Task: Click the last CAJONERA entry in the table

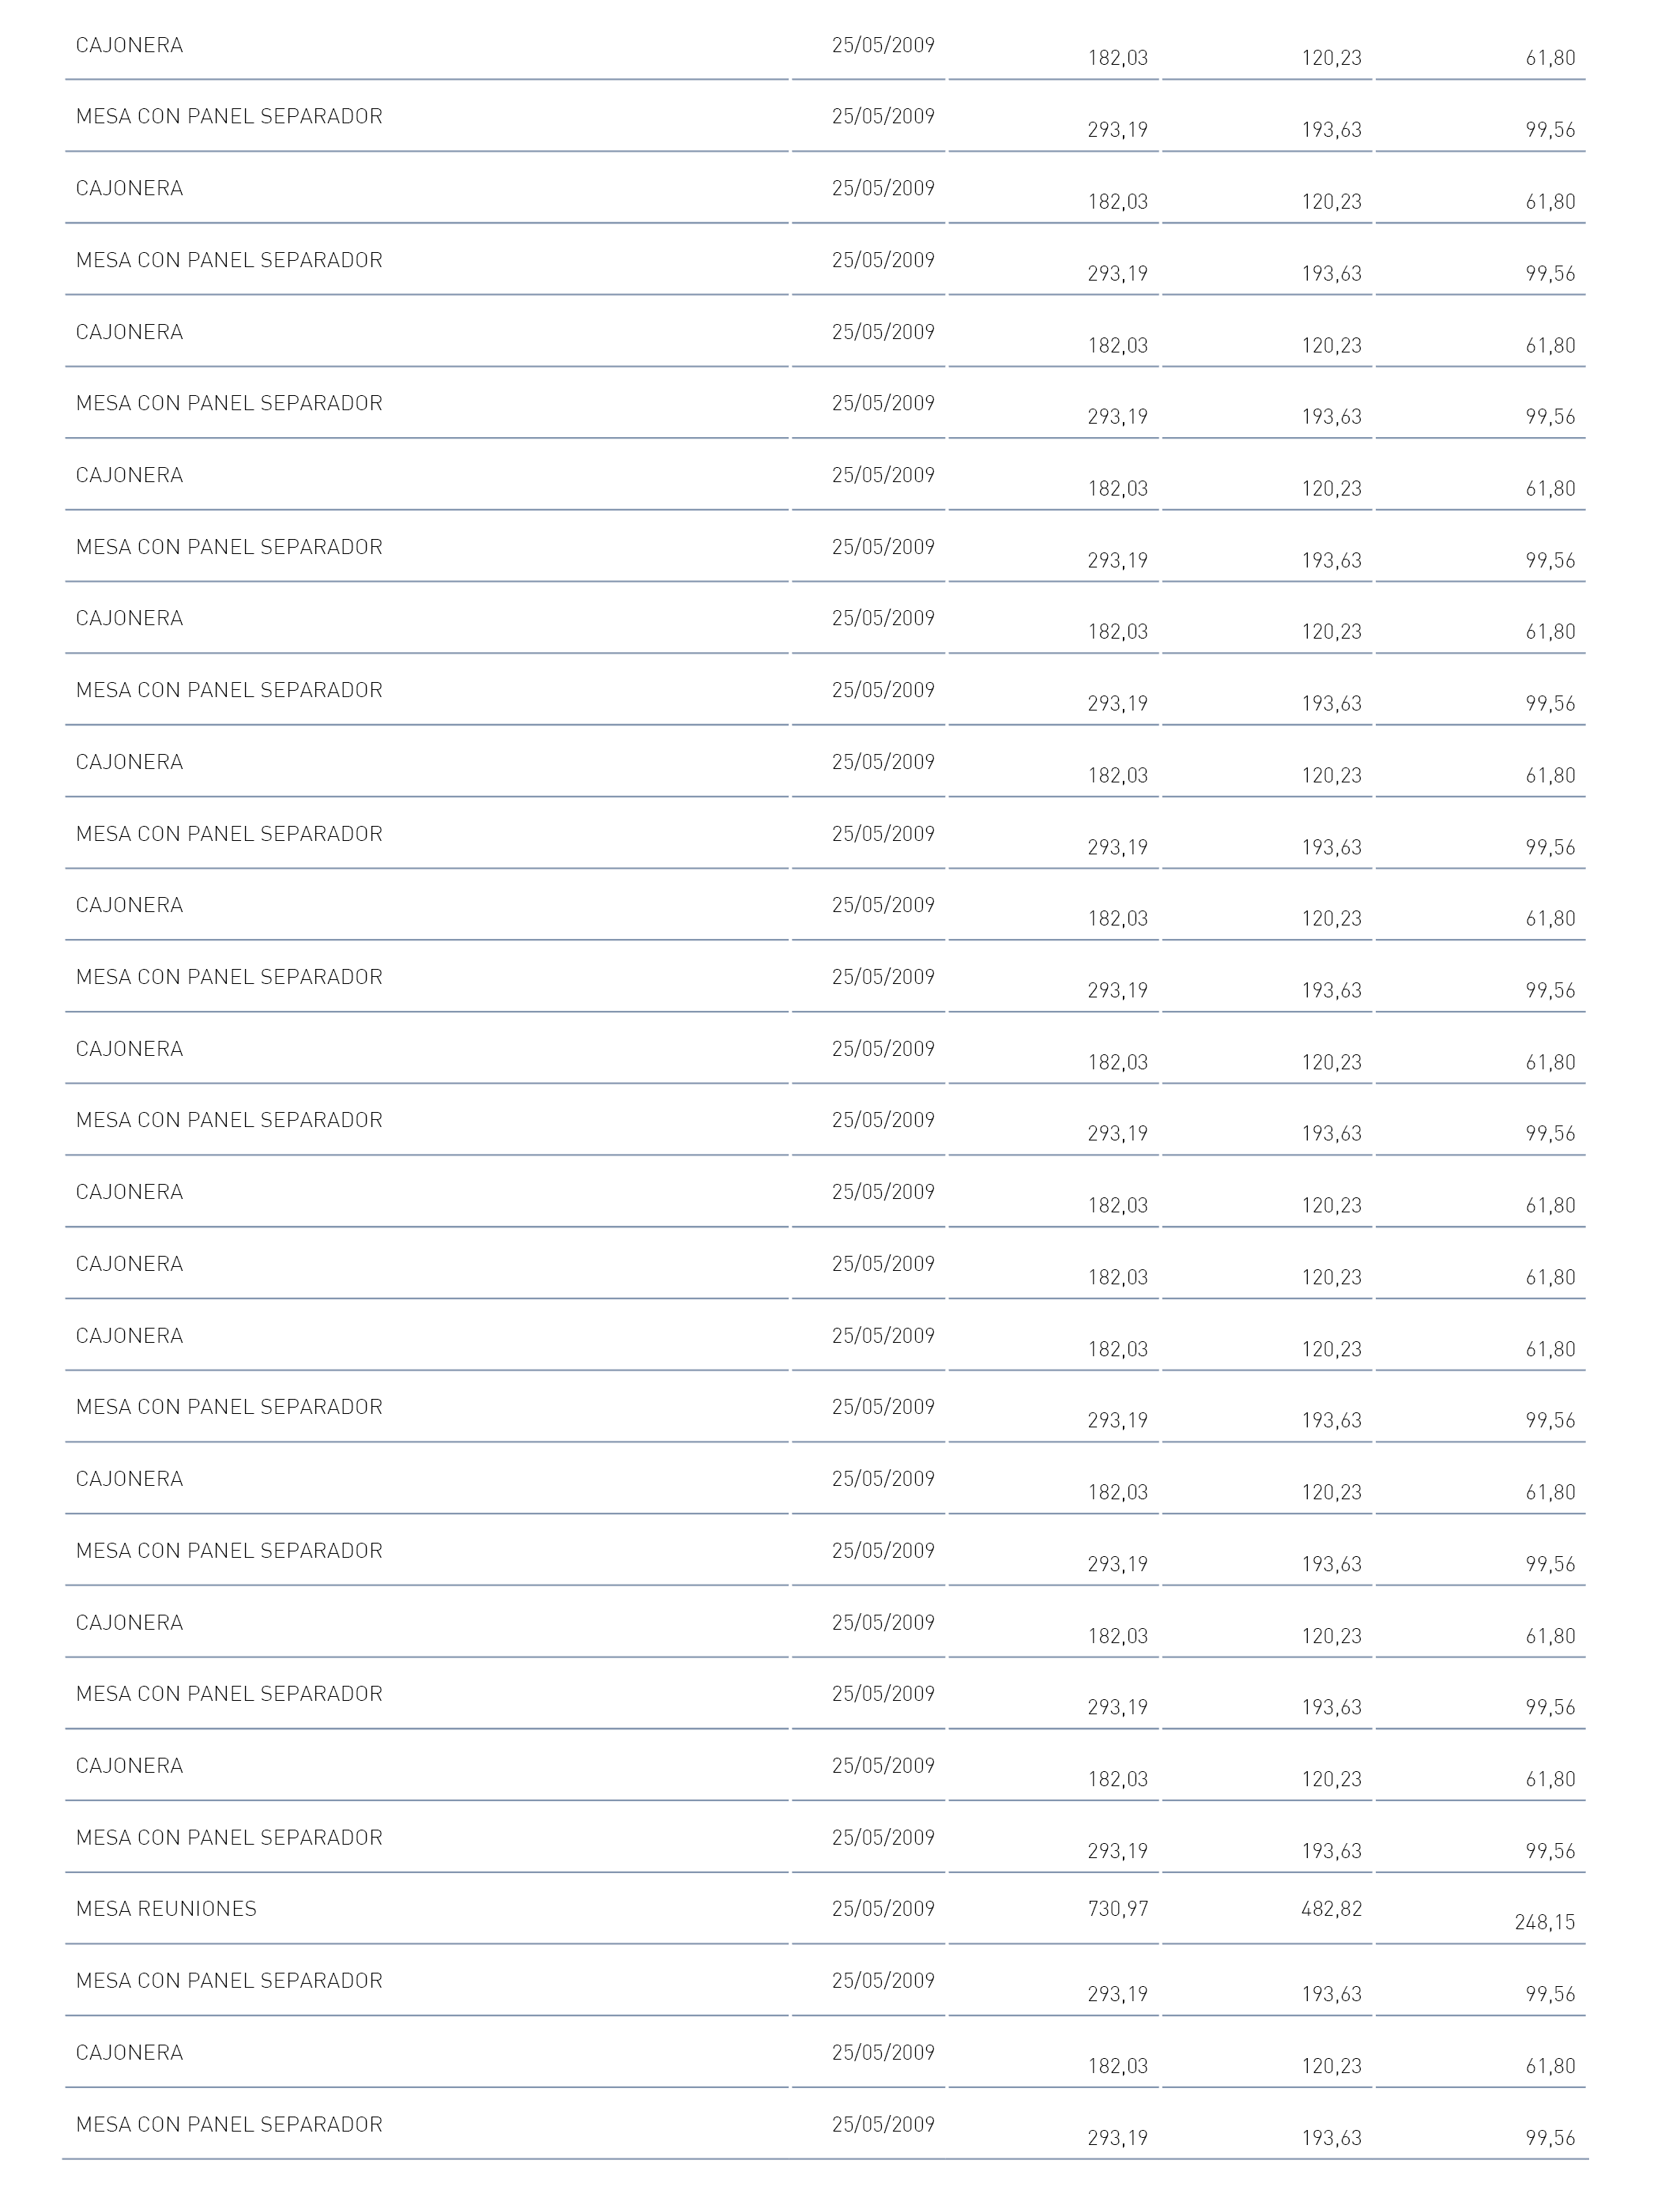Action: click(x=130, y=2052)
